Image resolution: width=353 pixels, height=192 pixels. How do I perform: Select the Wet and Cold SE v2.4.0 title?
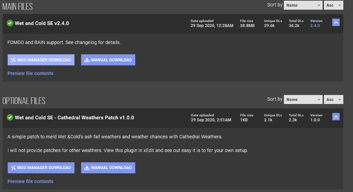tap(42, 23)
